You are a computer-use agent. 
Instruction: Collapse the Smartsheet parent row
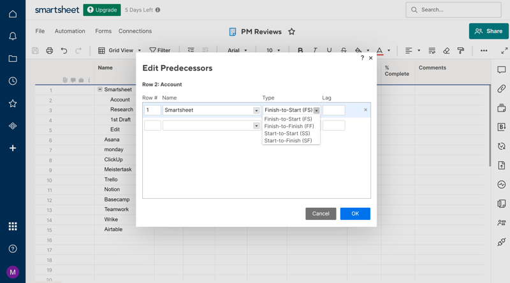point(100,89)
